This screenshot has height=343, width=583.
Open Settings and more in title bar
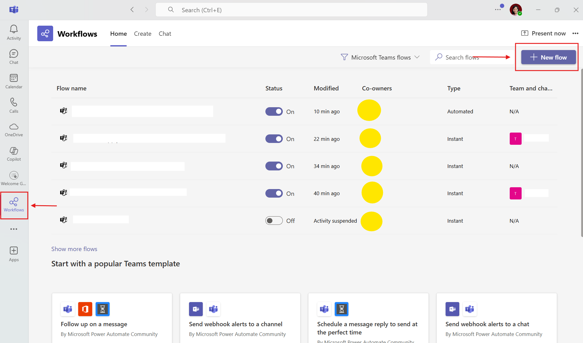pyautogui.click(x=498, y=10)
